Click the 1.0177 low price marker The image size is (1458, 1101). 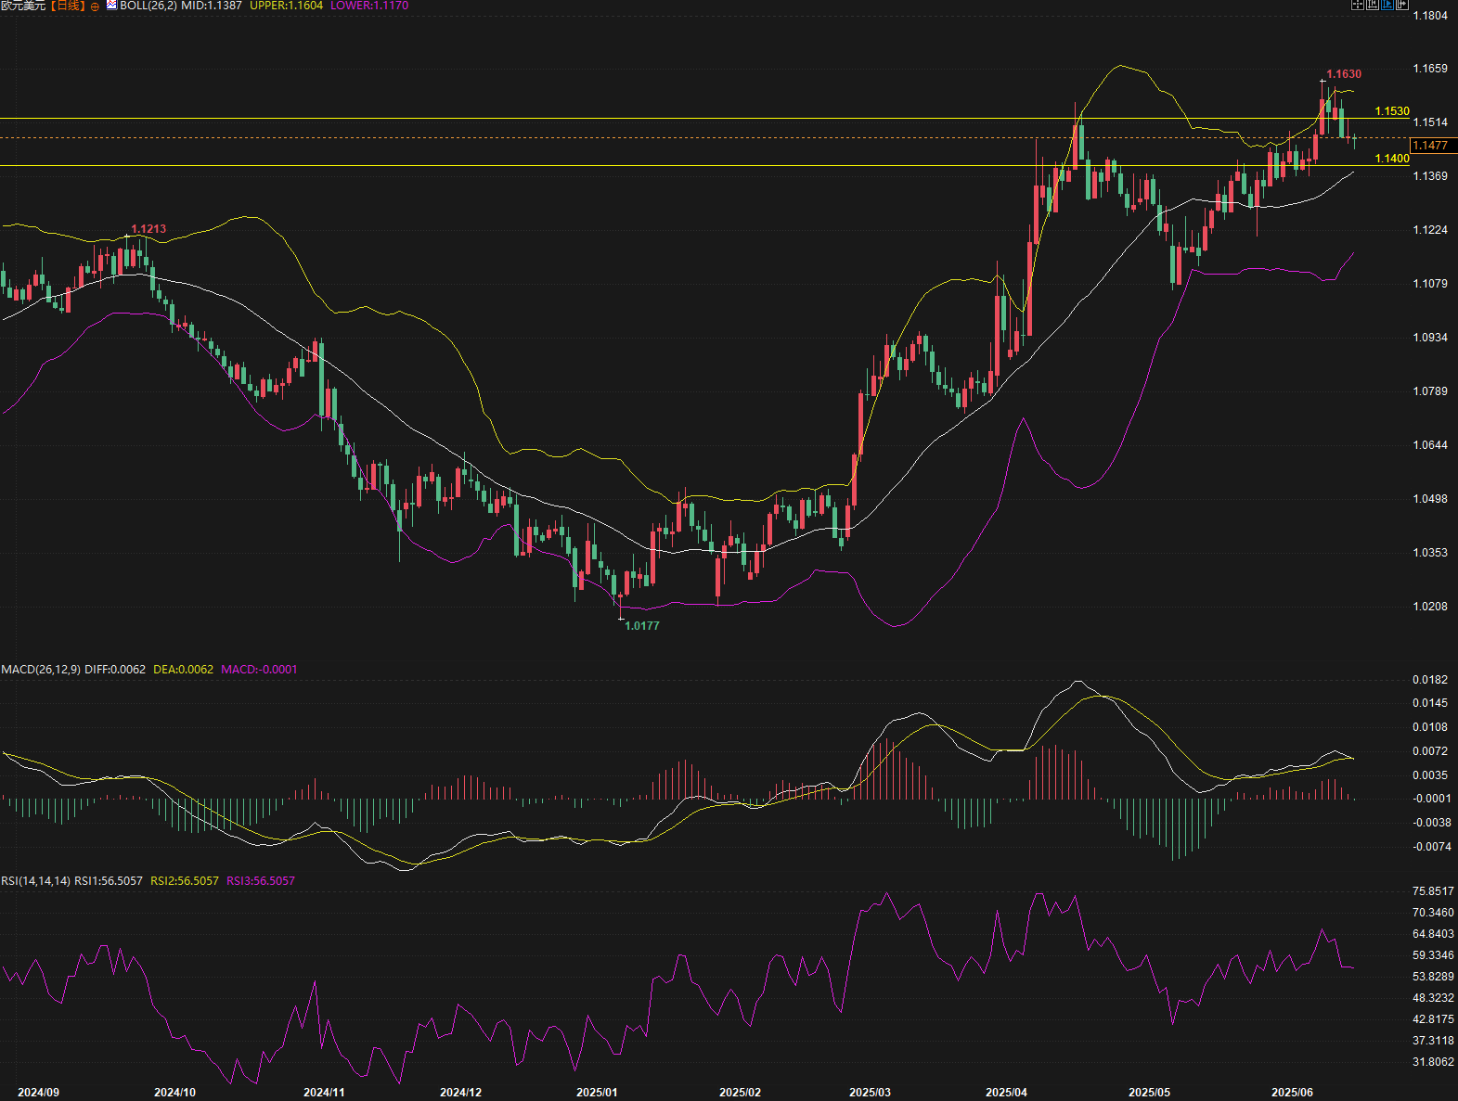click(x=642, y=626)
